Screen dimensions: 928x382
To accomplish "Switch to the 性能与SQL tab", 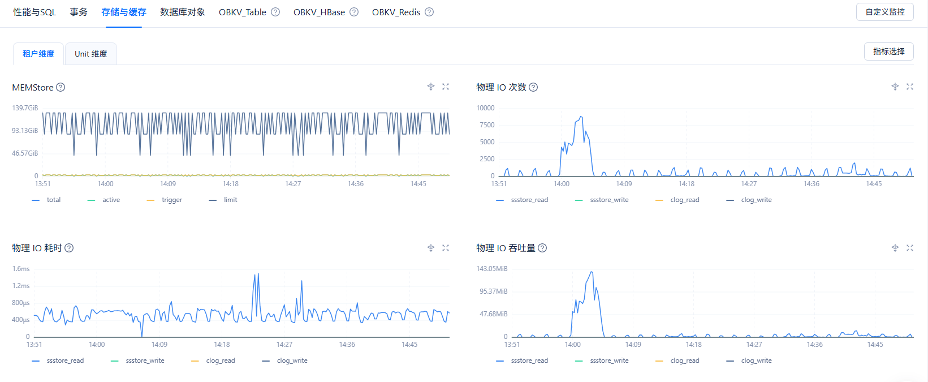I will tap(34, 12).
